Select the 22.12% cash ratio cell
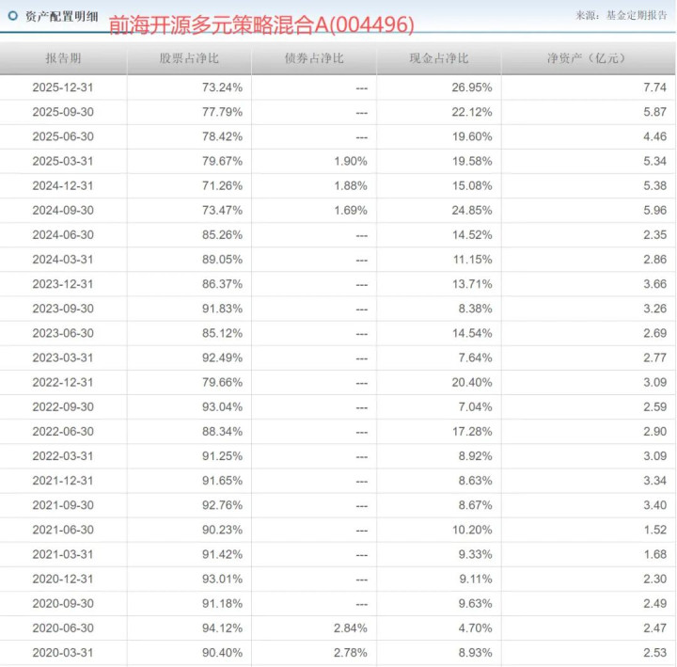This screenshot has height=667, width=677. 472,112
